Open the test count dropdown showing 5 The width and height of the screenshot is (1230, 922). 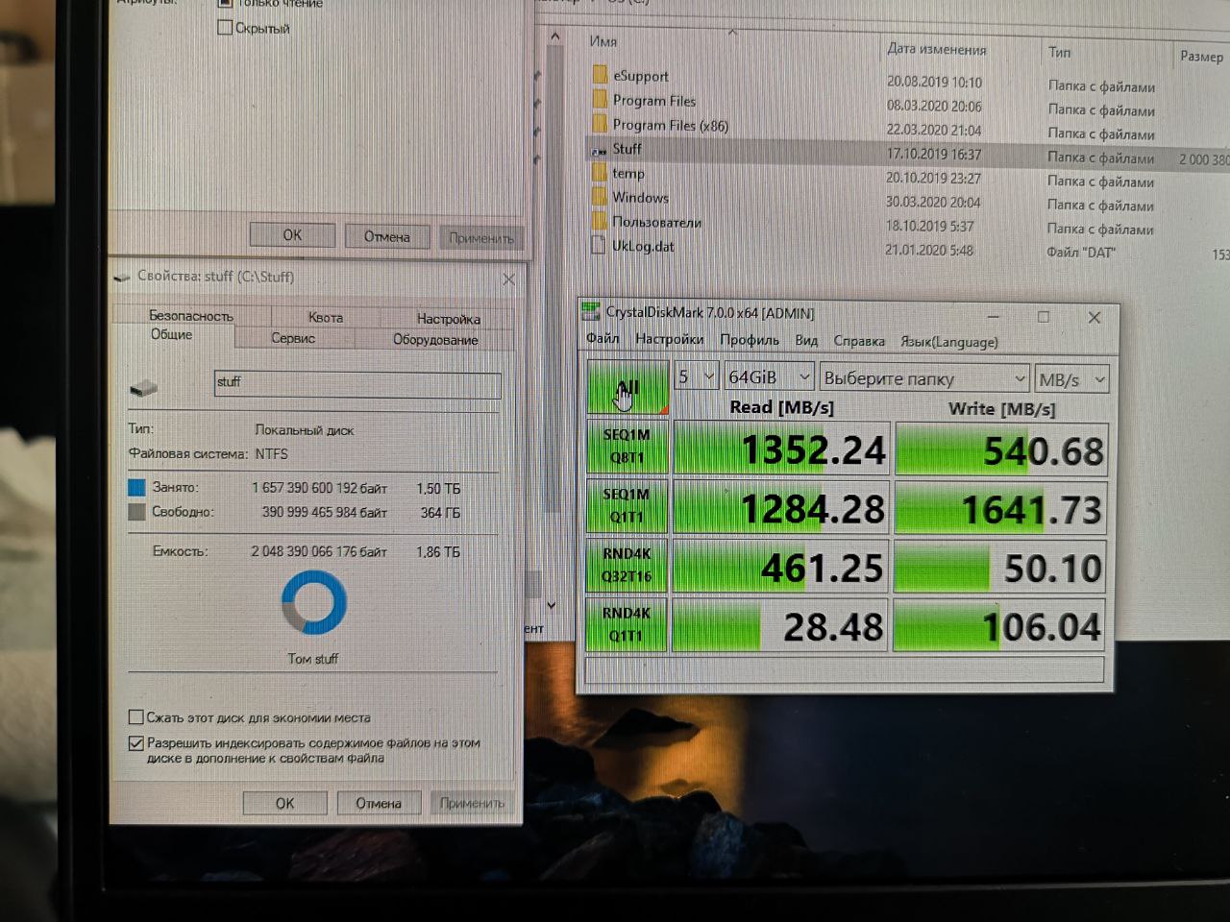click(x=697, y=376)
